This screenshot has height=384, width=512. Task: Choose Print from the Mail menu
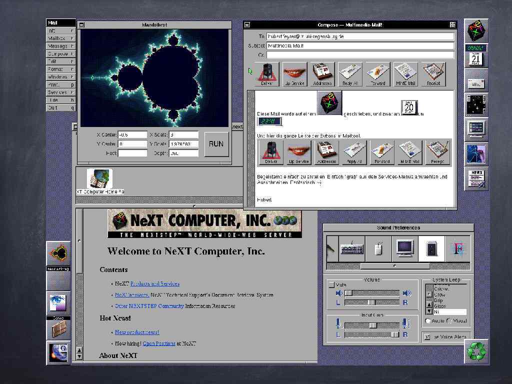click(61, 84)
